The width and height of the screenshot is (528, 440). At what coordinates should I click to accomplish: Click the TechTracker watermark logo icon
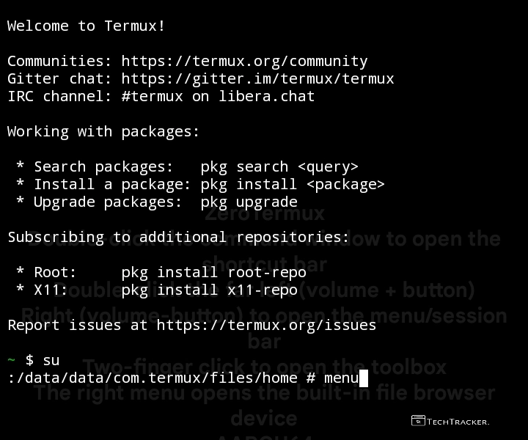click(x=418, y=421)
